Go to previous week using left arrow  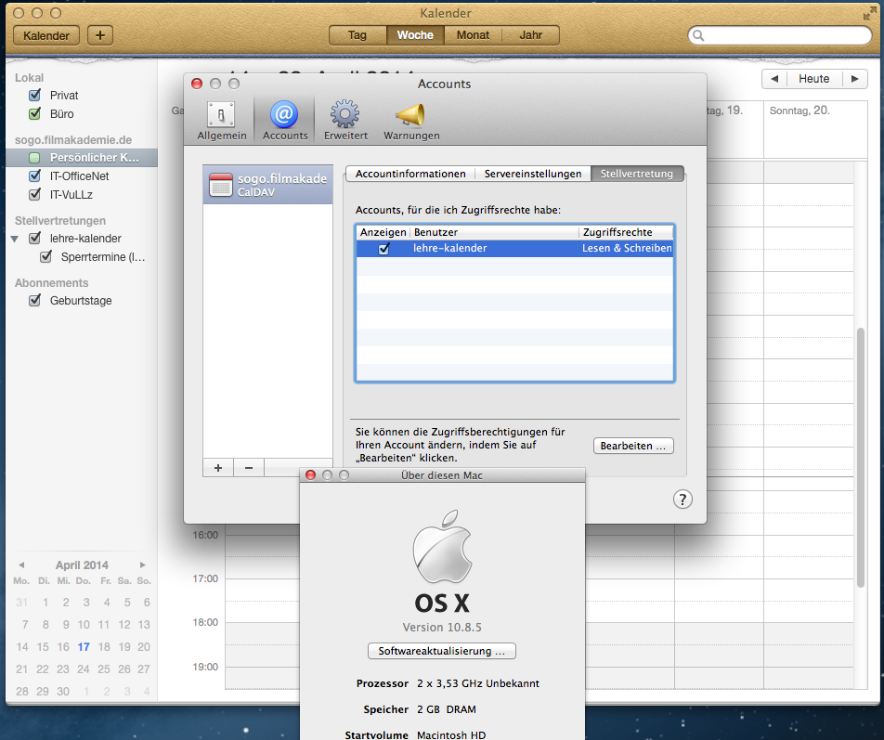773,79
